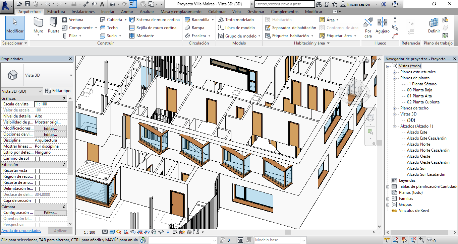
Task: Select the Agujero shaft opening tool
Action: tap(382, 25)
